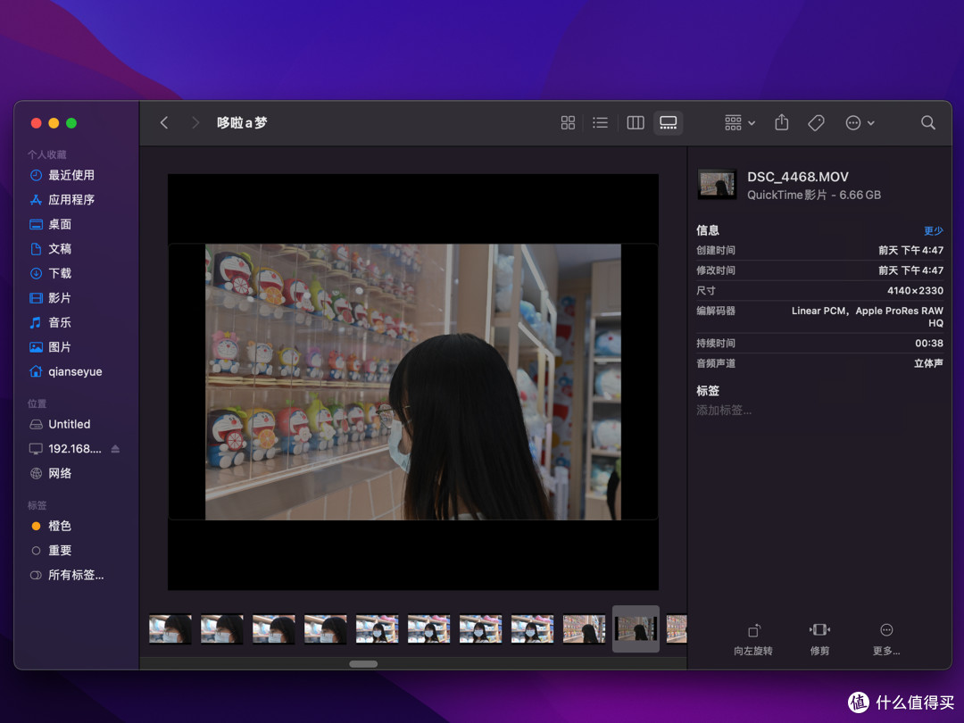Screen dimensions: 964x723
Task: Click the 4140×2330 dimension value
Action: [915, 291]
